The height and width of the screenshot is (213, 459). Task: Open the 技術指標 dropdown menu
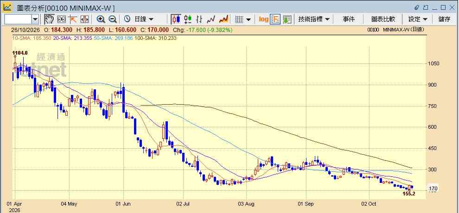pyautogui.click(x=313, y=19)
